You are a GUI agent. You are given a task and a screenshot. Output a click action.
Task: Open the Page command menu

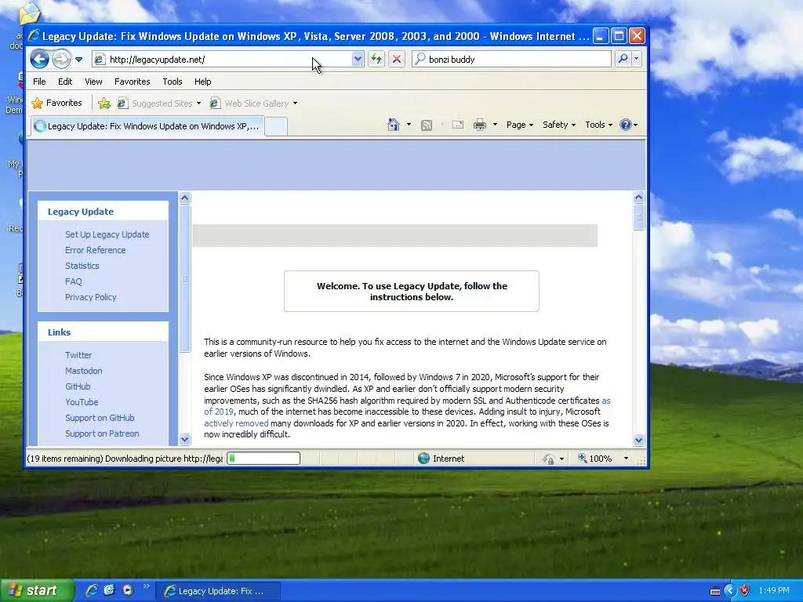(520, 125)
